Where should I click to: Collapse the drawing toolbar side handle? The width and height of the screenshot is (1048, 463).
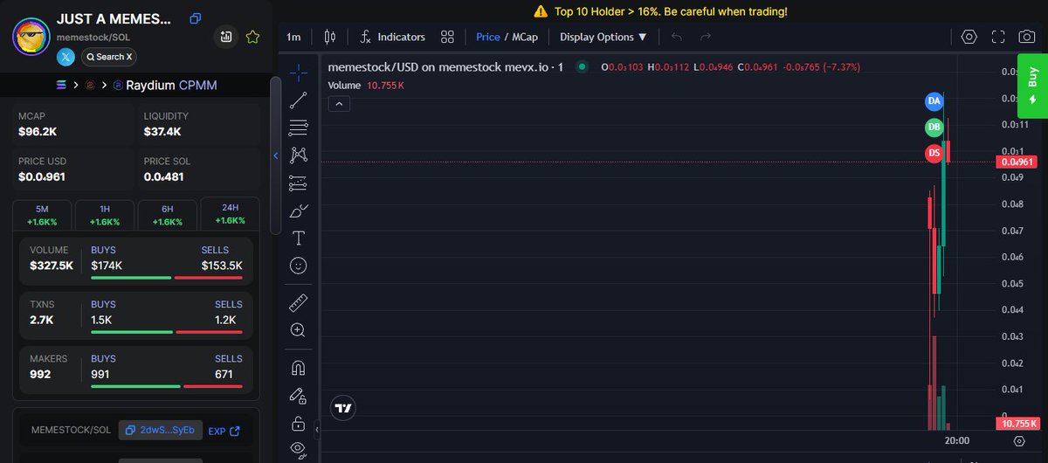(x=316, y=429)
